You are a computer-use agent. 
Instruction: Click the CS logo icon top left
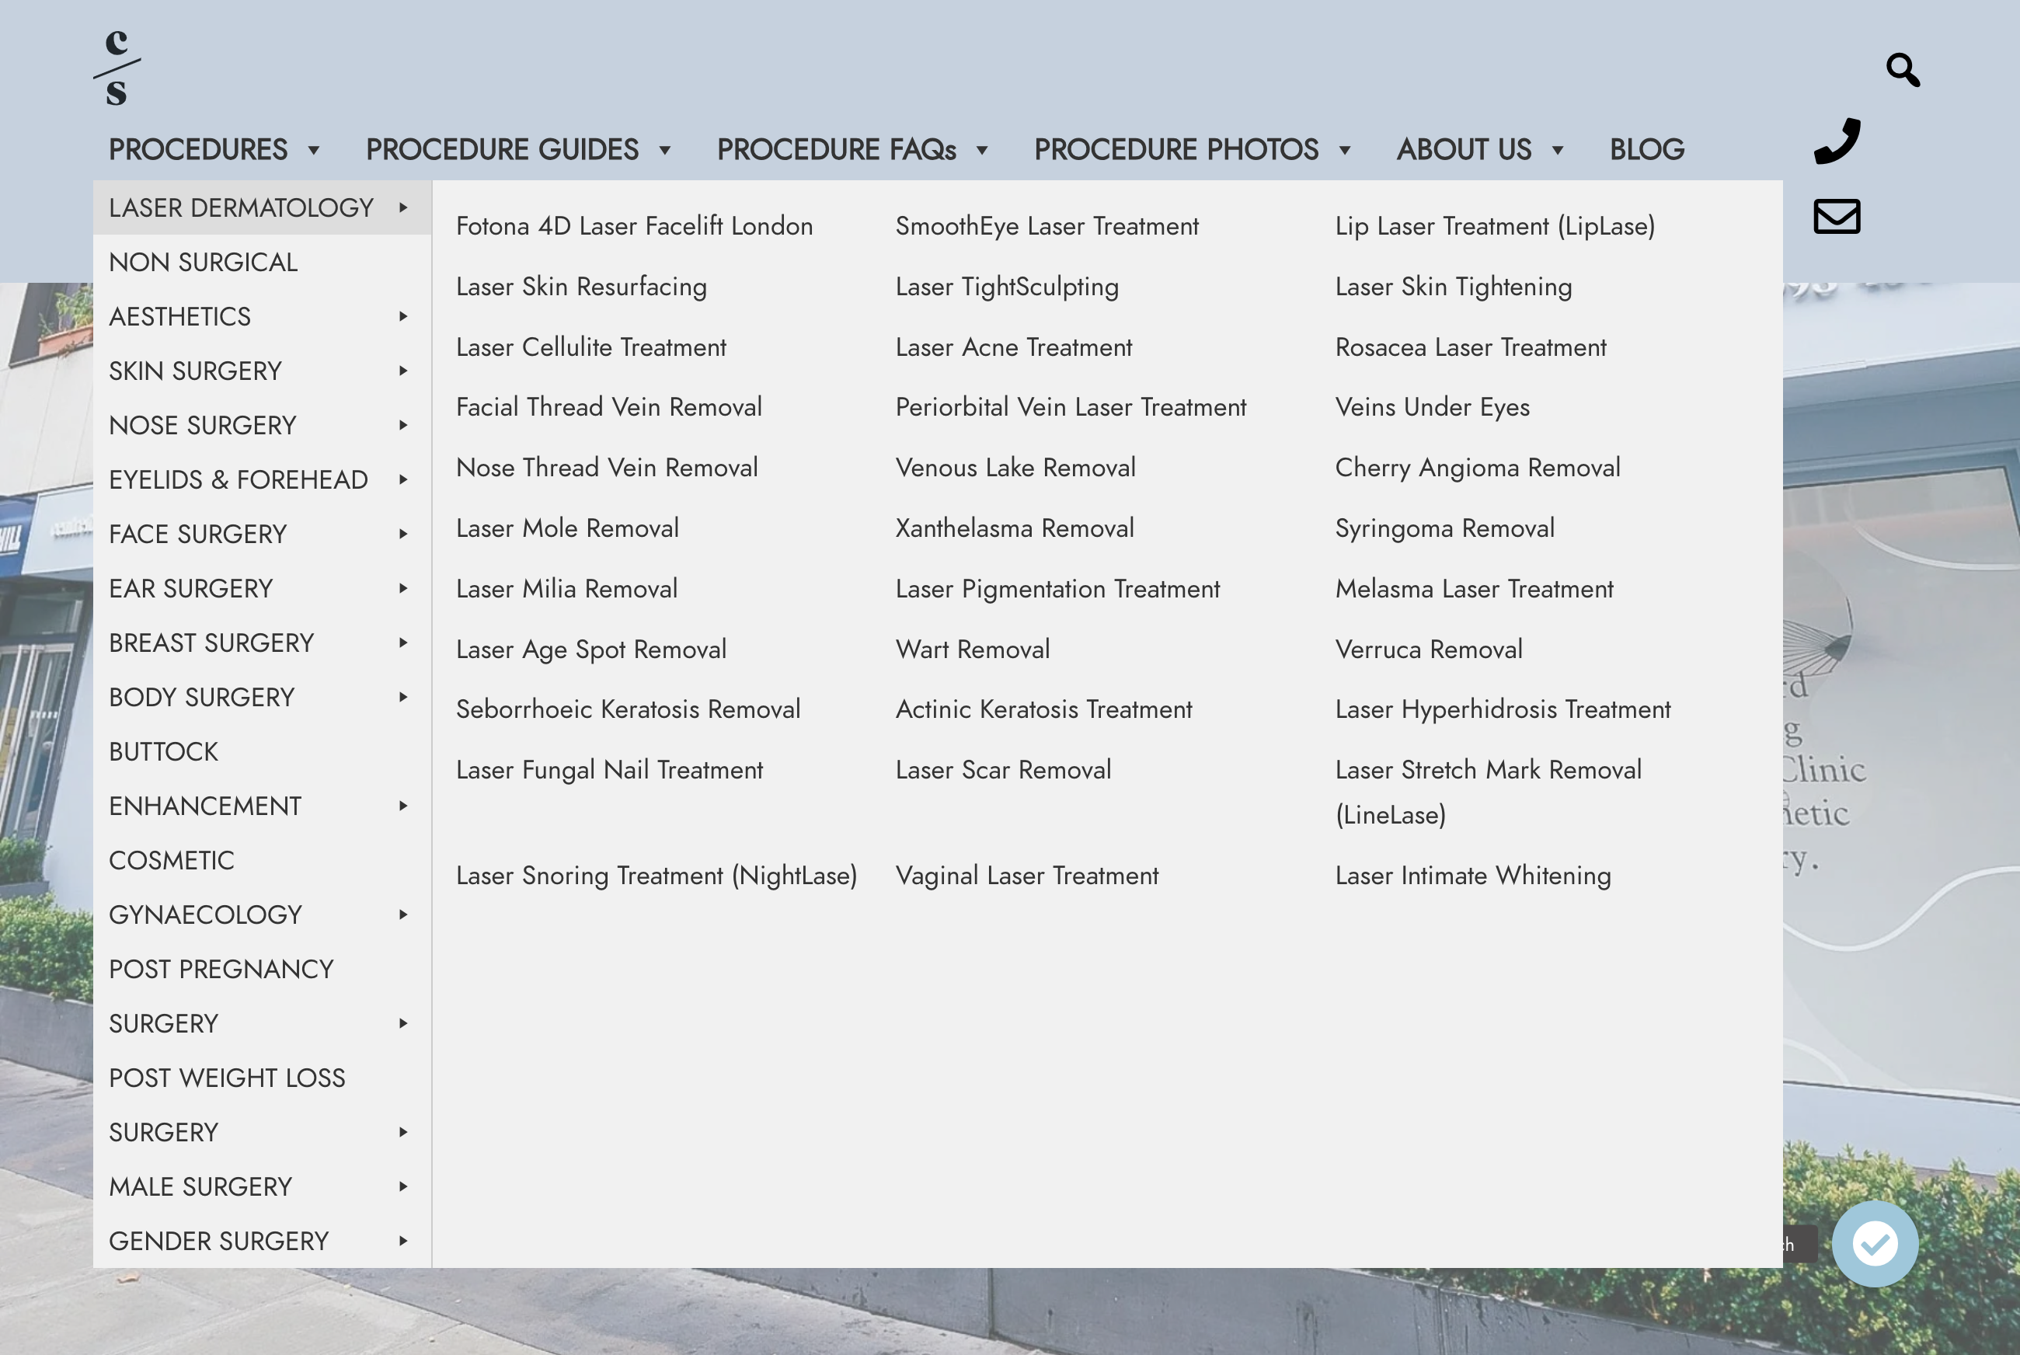coord(120,67)
